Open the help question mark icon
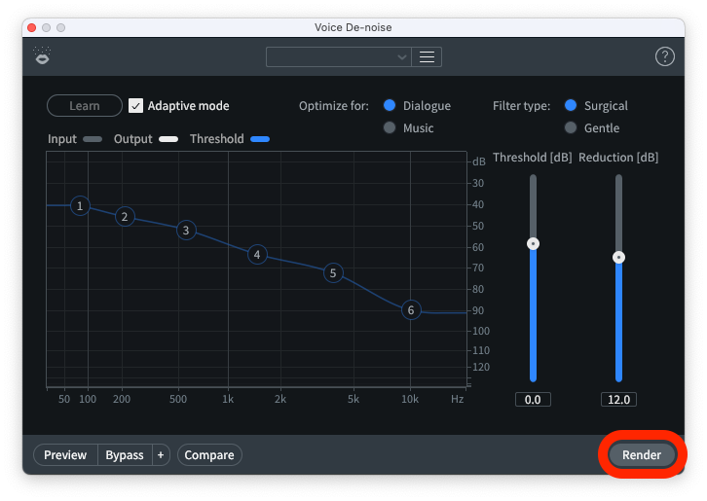The width and height of the screenshot is (707, 501). pos(665,57)
